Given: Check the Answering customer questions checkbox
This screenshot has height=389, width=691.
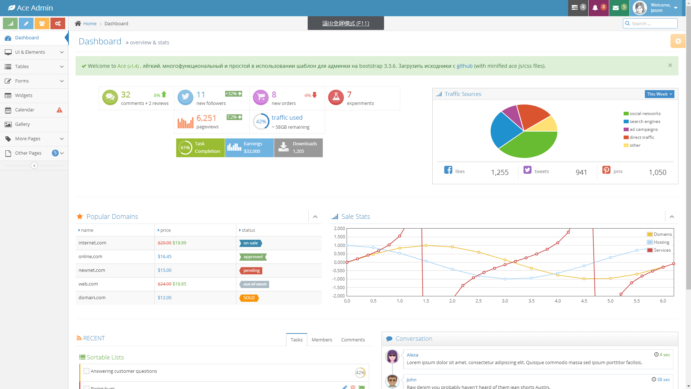Looking at the screenshot, I should [86, 371].
